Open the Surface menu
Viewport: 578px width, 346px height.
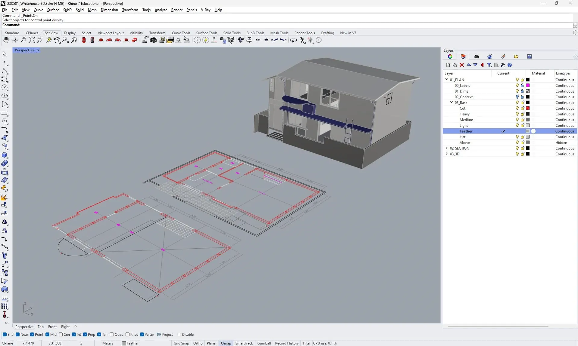53,10
